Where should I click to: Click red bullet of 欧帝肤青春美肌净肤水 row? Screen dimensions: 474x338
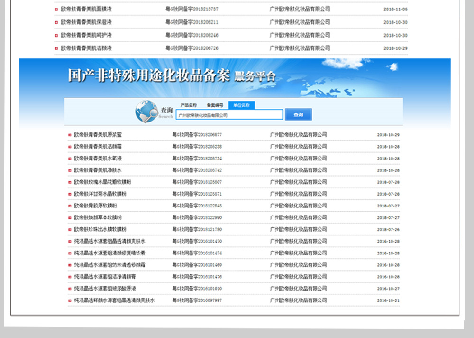pyautogui.click(x=70, y=170)
